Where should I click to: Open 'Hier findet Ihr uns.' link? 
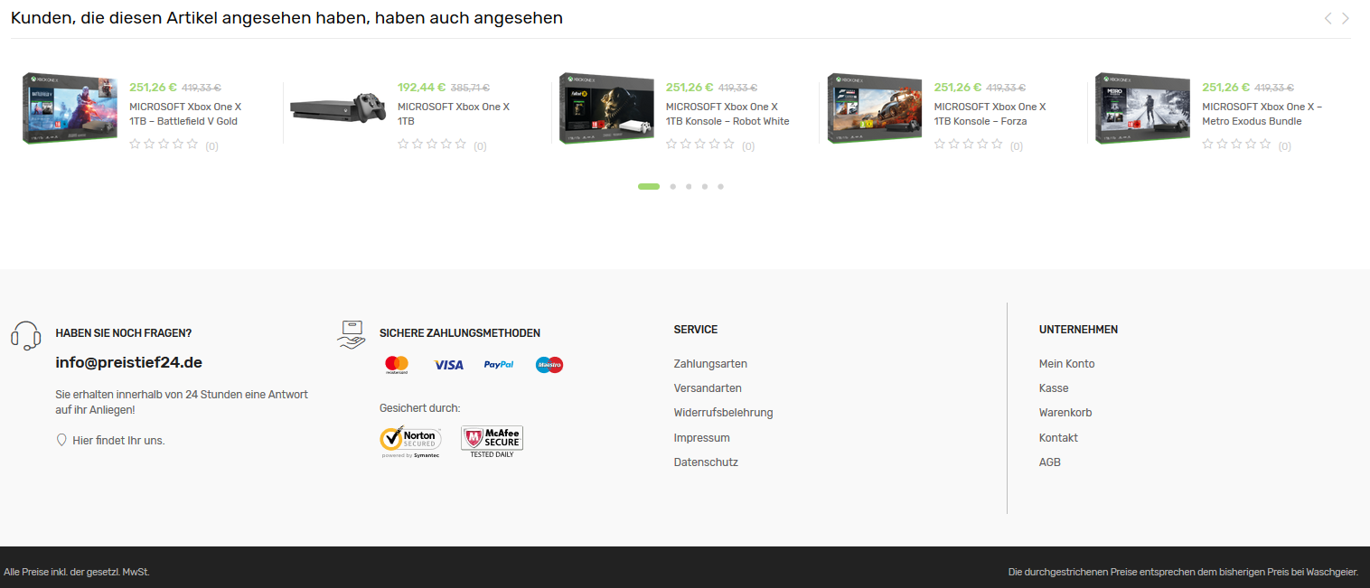click(x=118, y=441)
